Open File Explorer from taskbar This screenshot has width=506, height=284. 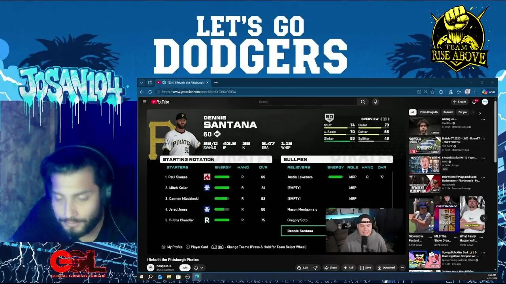coord(169,277)
